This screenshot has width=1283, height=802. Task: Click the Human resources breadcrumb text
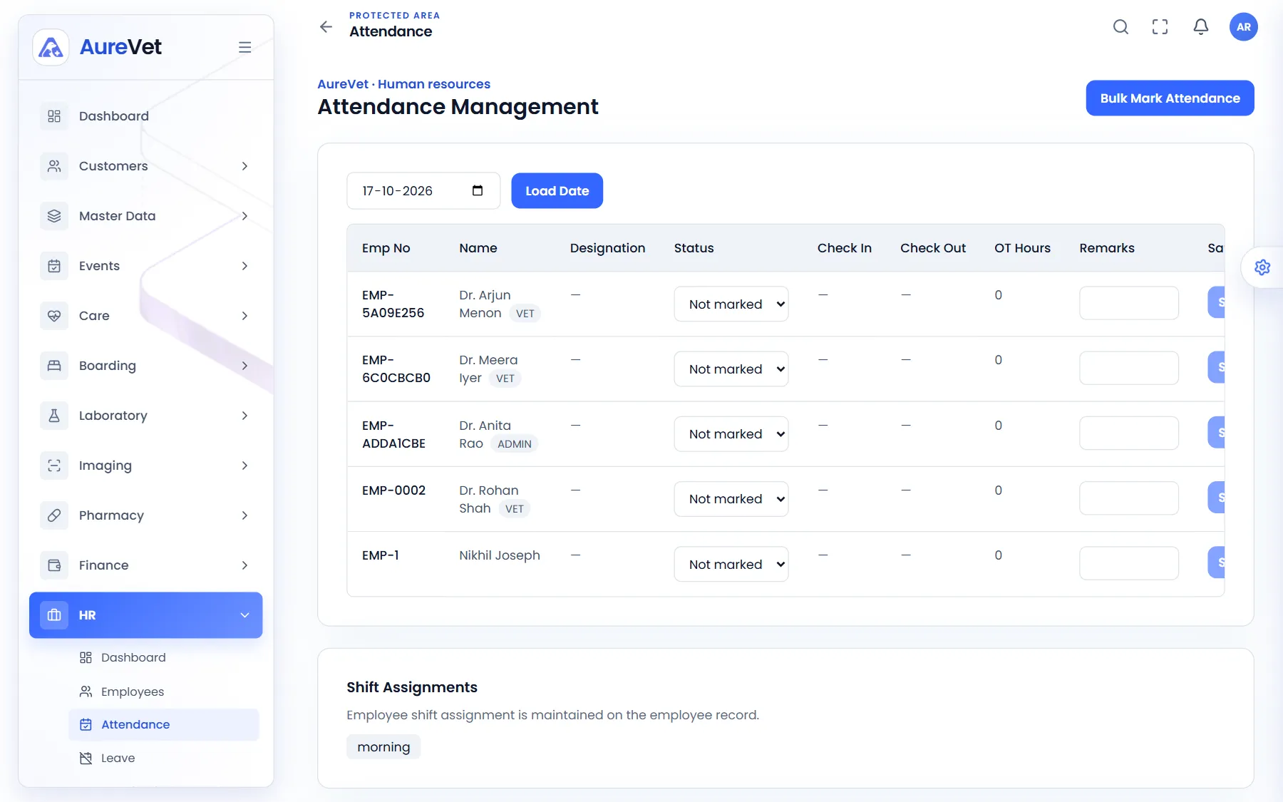pos(434,84)
